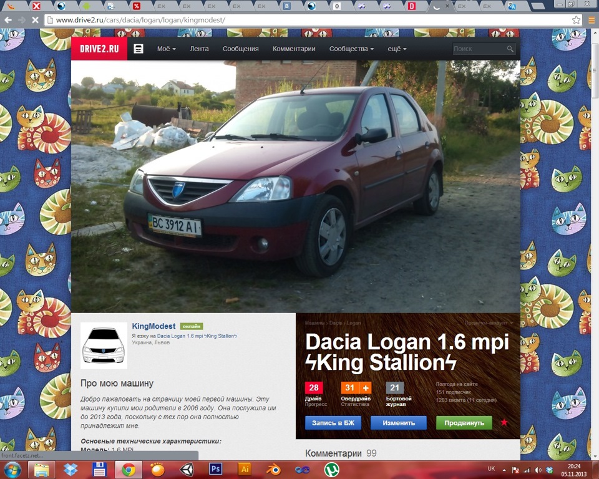Open Illustrator from the taskbar
This screenshot has width=599, height=479.
[x=245, y=469]
